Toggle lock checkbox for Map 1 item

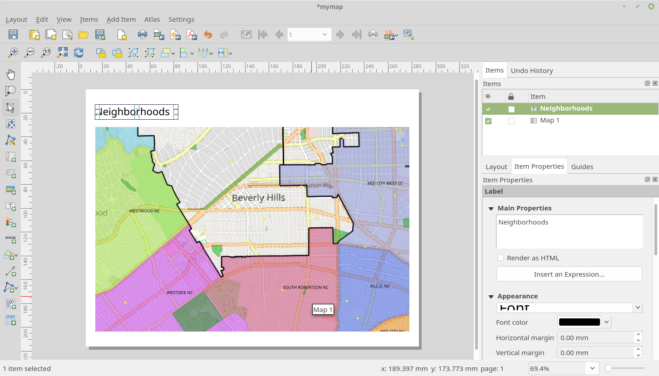pos(511,121)
